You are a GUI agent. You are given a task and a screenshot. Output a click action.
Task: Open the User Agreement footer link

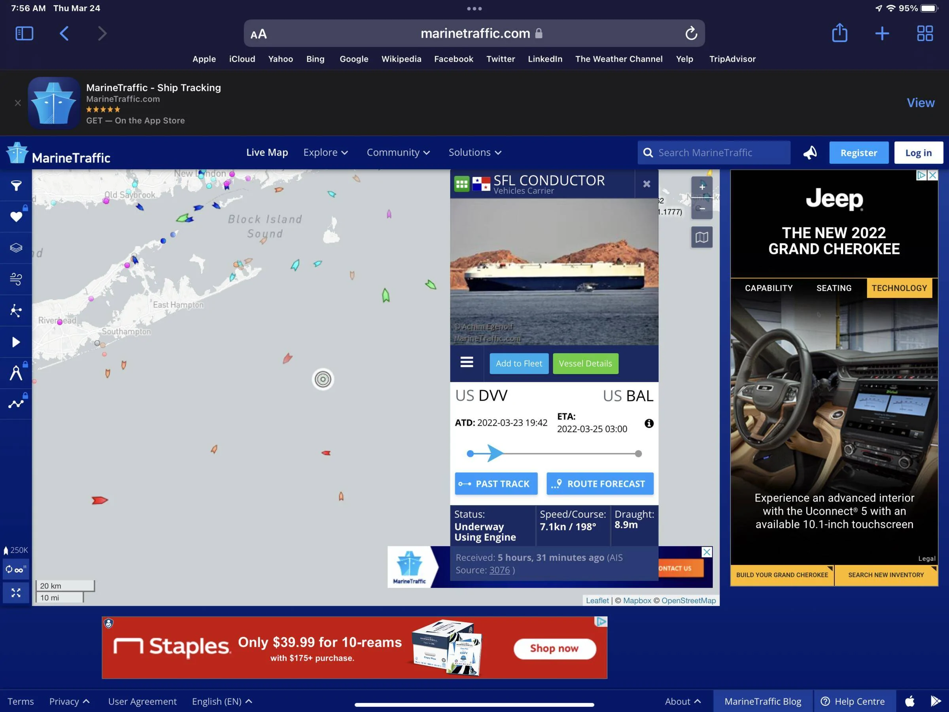coord(142,701)
